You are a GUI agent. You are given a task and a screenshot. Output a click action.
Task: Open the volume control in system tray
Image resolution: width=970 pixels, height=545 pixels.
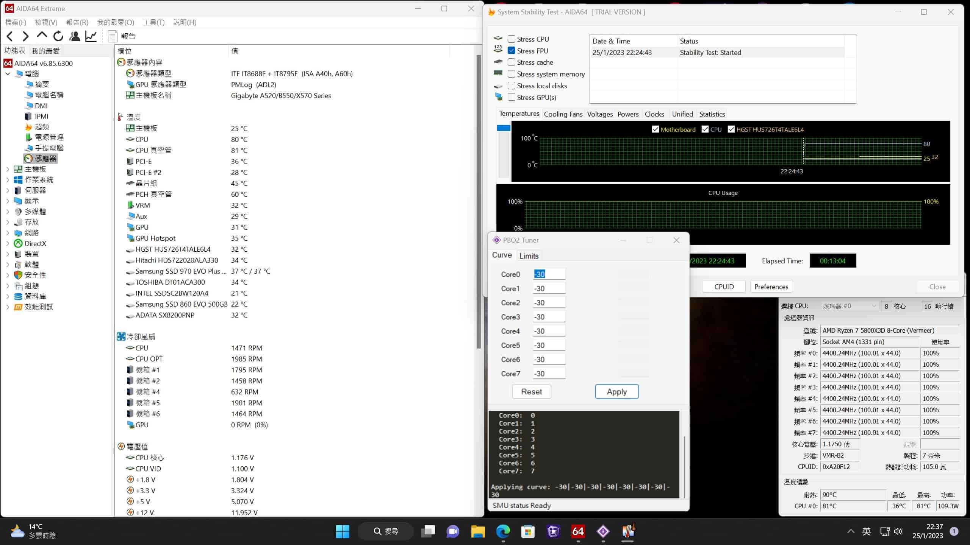coord(898,531)
